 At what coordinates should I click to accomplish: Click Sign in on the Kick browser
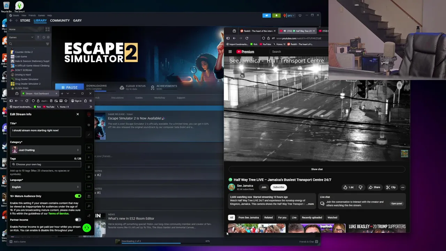76,101
